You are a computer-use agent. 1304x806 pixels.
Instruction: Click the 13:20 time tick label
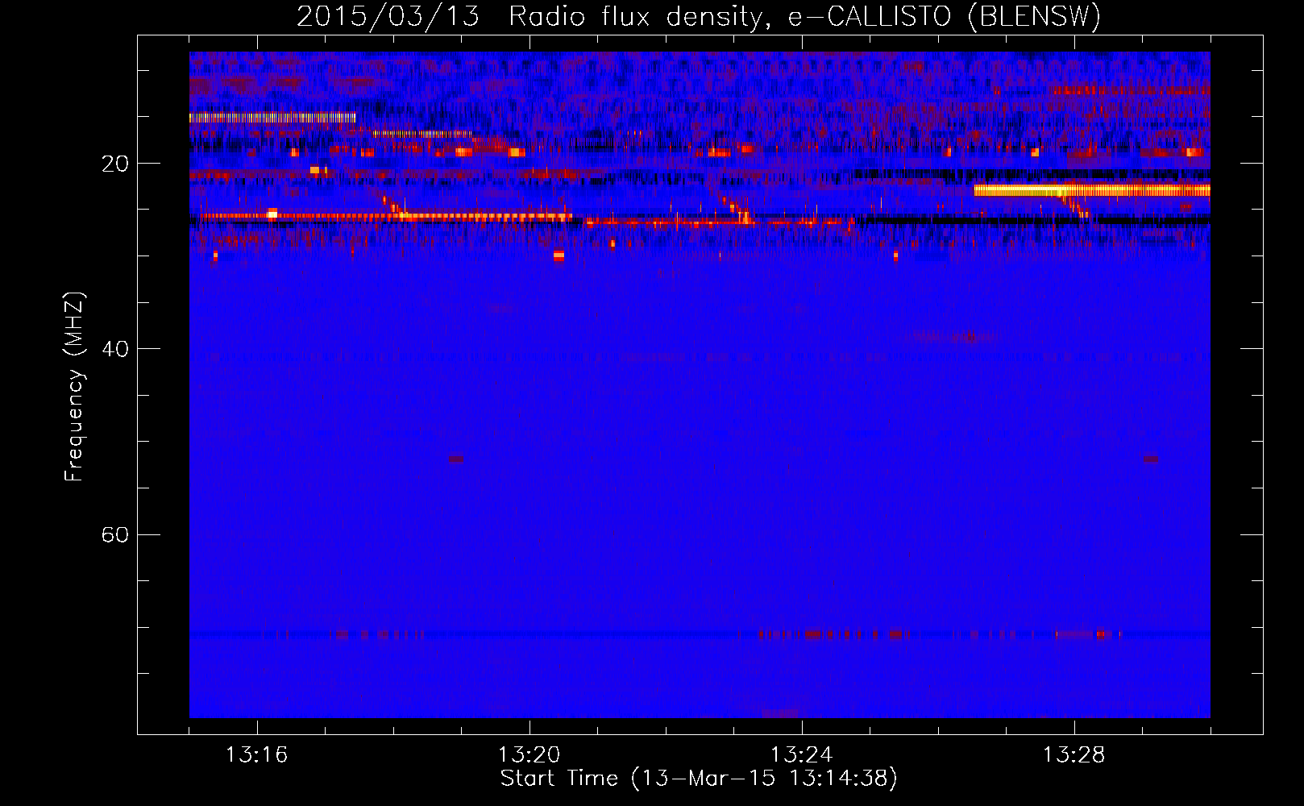(x=529, y=755)
